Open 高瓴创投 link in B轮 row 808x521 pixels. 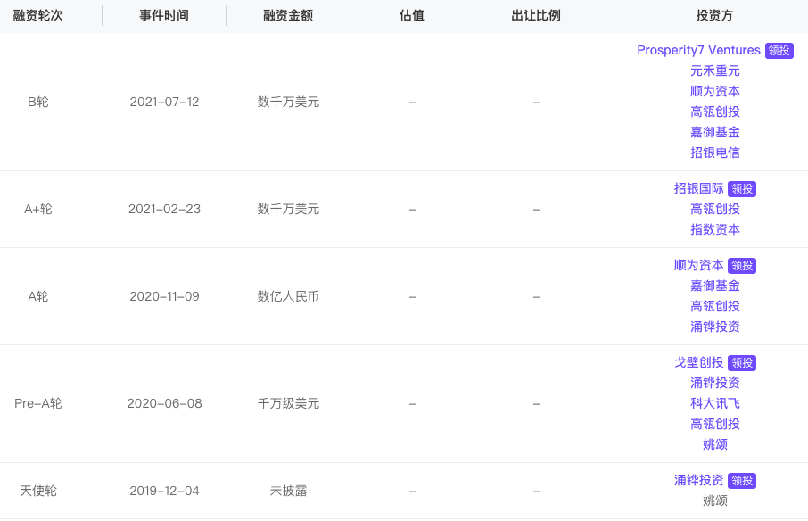click(714, 112)
